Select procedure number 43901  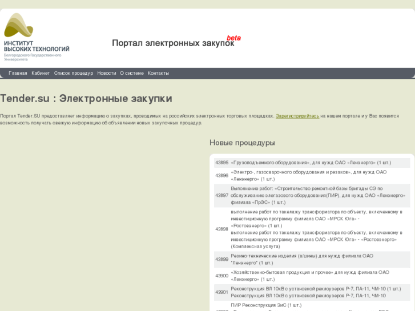pos(222,292)
